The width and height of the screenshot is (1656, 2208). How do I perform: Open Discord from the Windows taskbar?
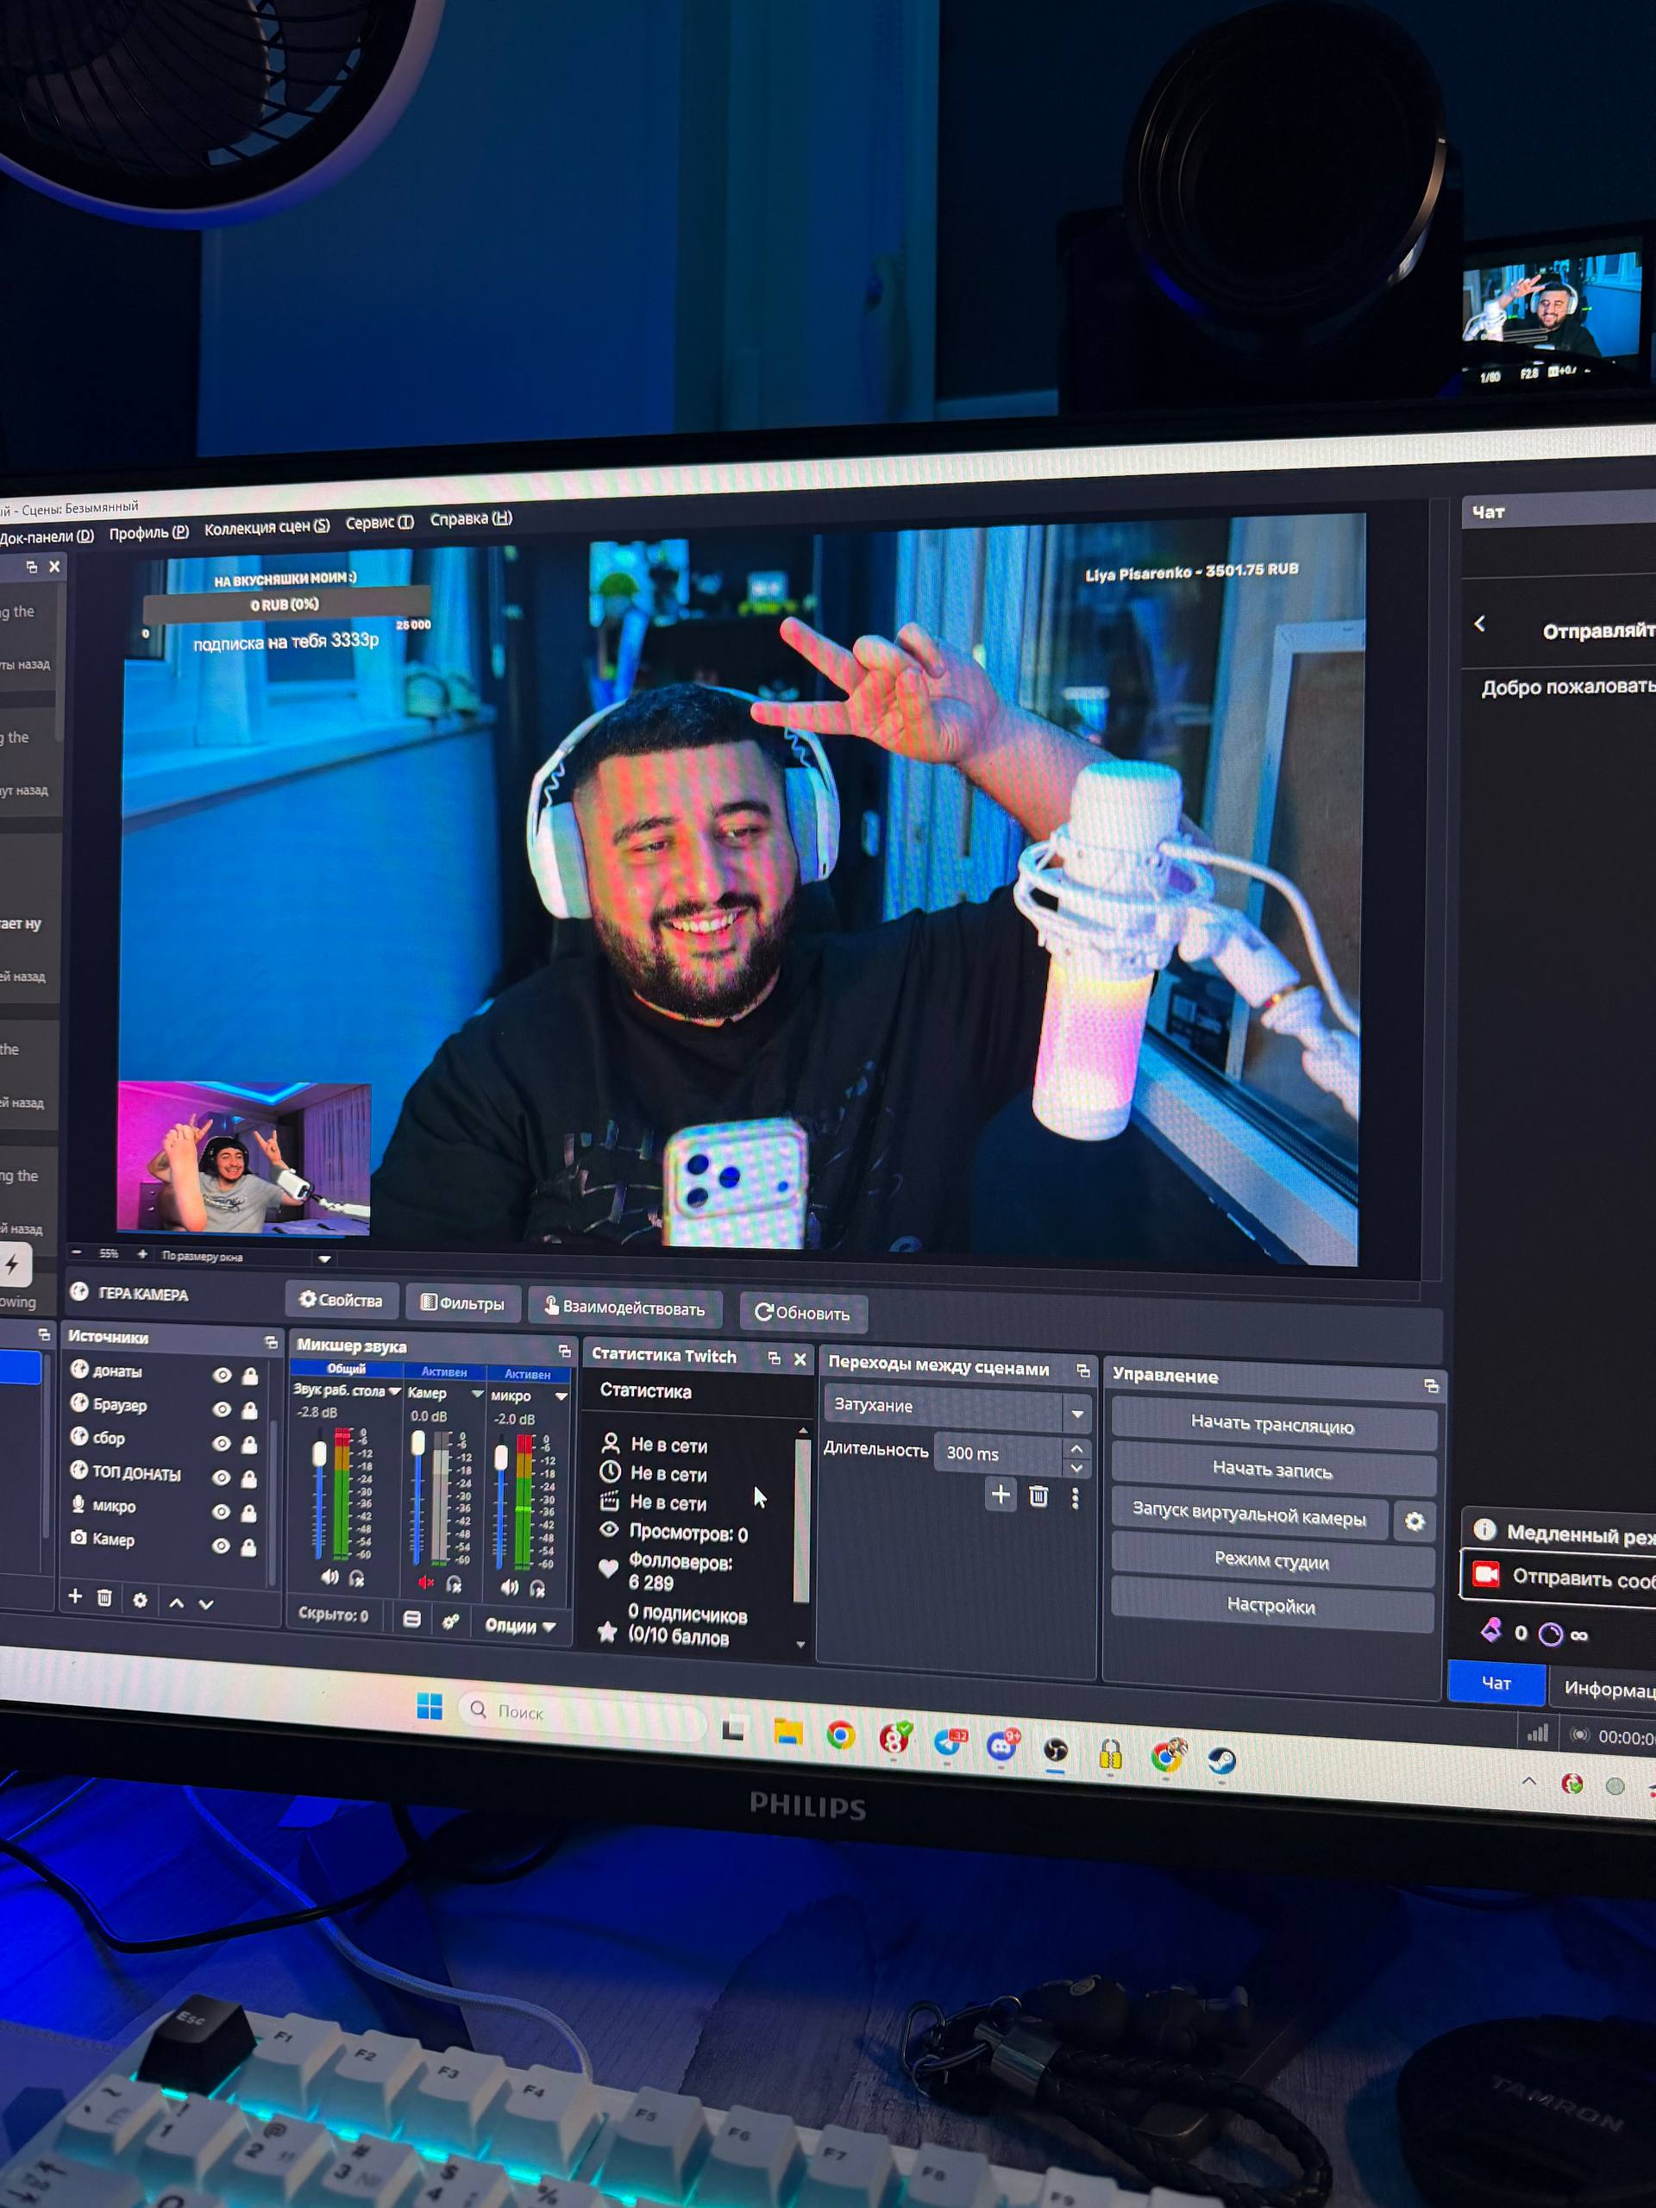(x=1001, y=1746)
